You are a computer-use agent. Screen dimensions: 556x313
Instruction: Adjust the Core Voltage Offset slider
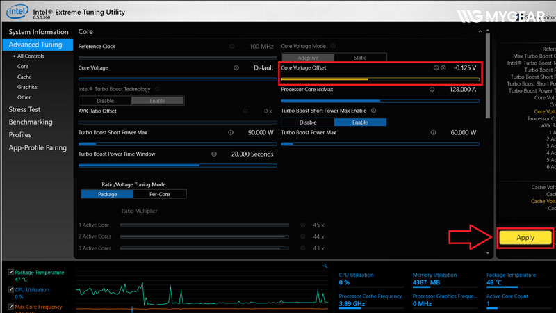(x=380, y=79)
